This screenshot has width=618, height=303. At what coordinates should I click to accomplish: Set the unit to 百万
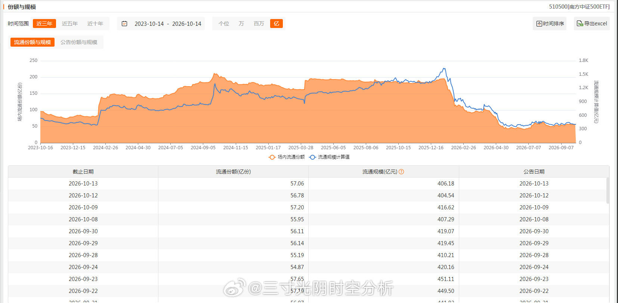pyautogui.click(x=259, y=24)
